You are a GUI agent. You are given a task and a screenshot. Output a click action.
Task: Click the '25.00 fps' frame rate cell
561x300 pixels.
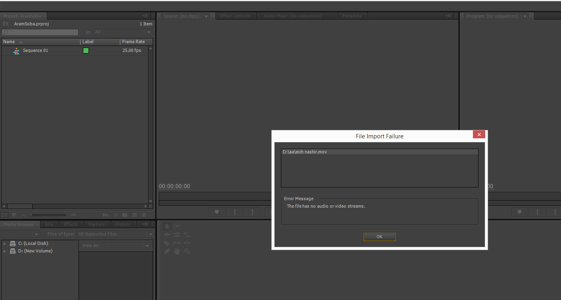[132, 51]
